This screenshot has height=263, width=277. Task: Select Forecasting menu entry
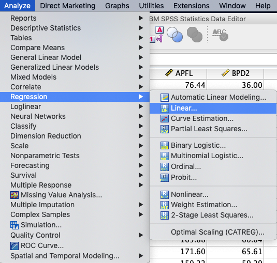point(75,165)
